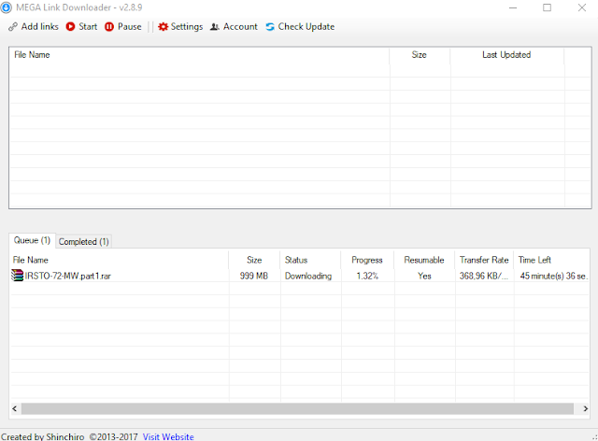
Task: Click the Check Update label
Action: [x=306, y=27]
